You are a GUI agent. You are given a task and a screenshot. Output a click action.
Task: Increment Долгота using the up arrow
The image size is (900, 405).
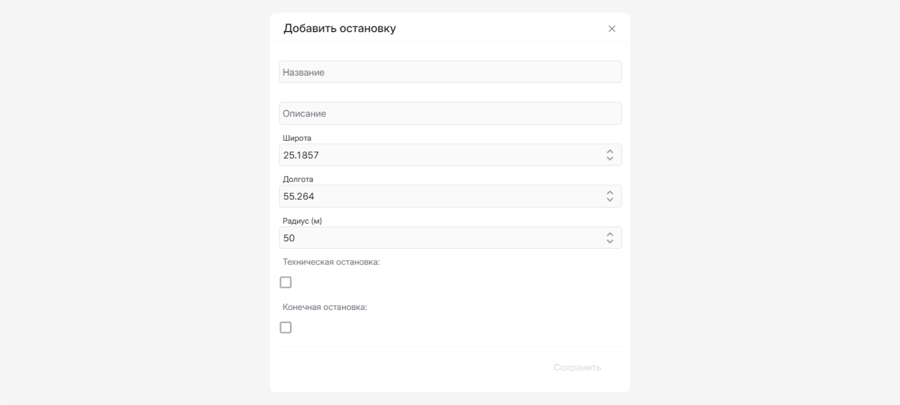[x=610, y=192]
